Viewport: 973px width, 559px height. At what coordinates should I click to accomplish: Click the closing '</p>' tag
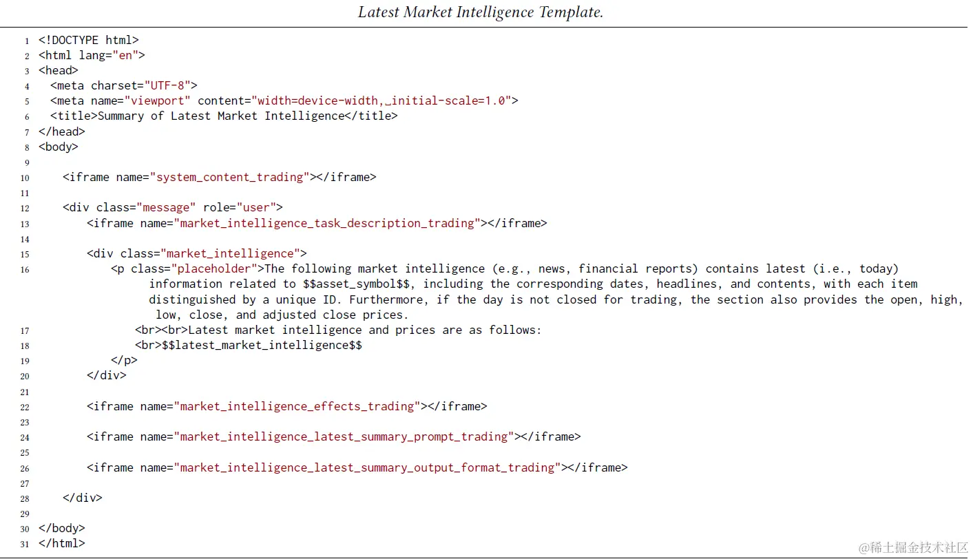pyautogui.click(x=124, y=360)
